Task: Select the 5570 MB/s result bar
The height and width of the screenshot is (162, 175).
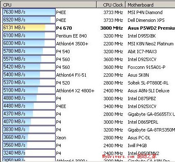Action: [x=29, y=59]
